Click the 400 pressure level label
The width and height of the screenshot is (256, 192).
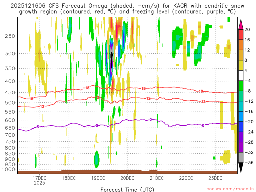pos(10,81)
